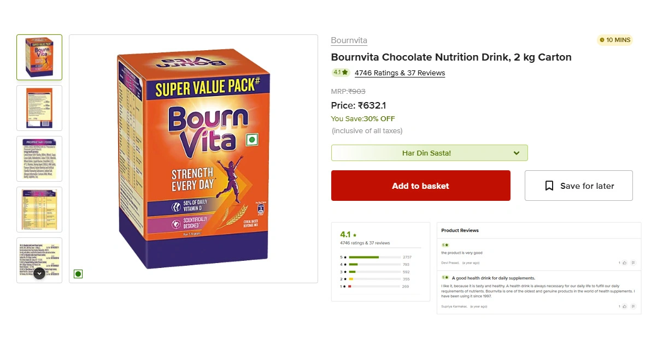Click the bookmark icon in Save for later
Viewport: 657px width, 346px height.
[549, 186]
